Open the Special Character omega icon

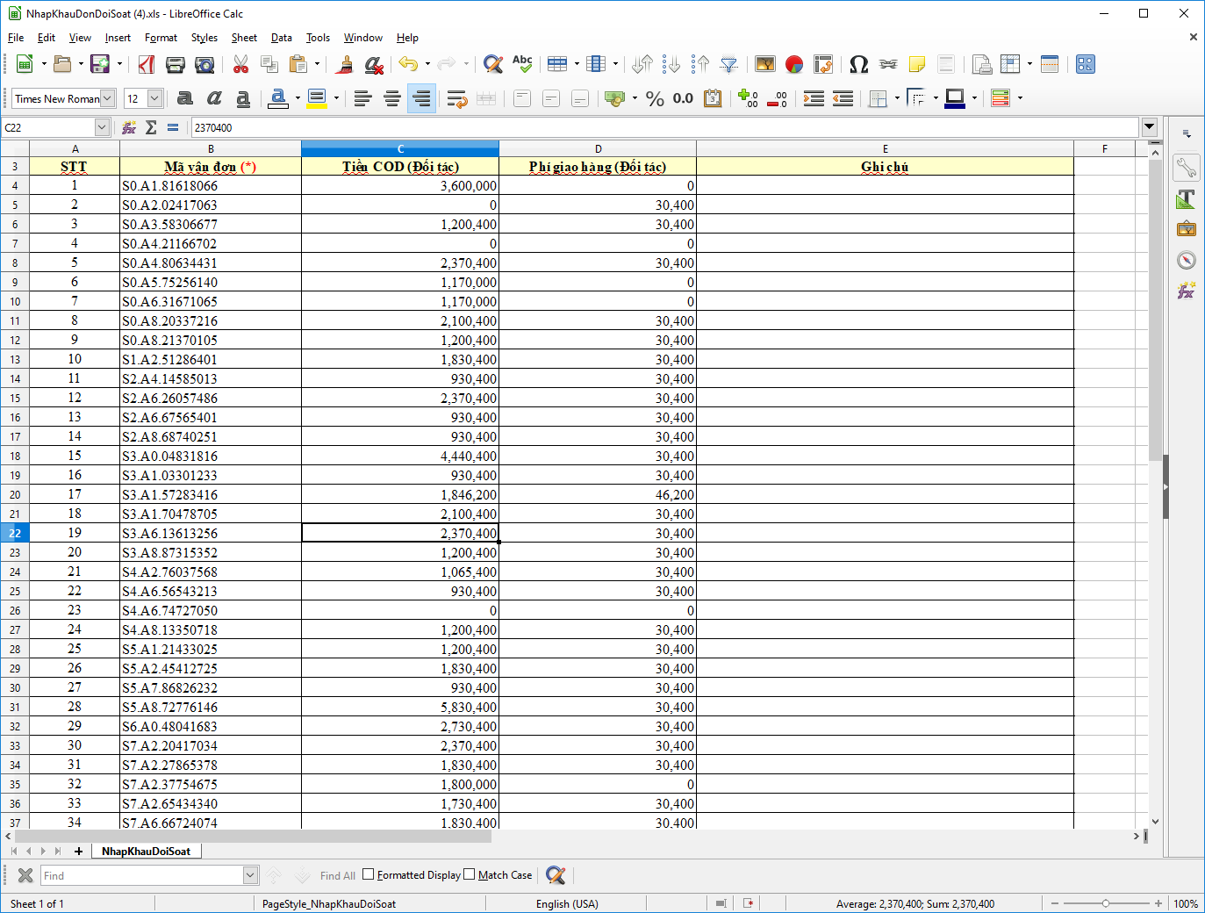click(858, 64)
